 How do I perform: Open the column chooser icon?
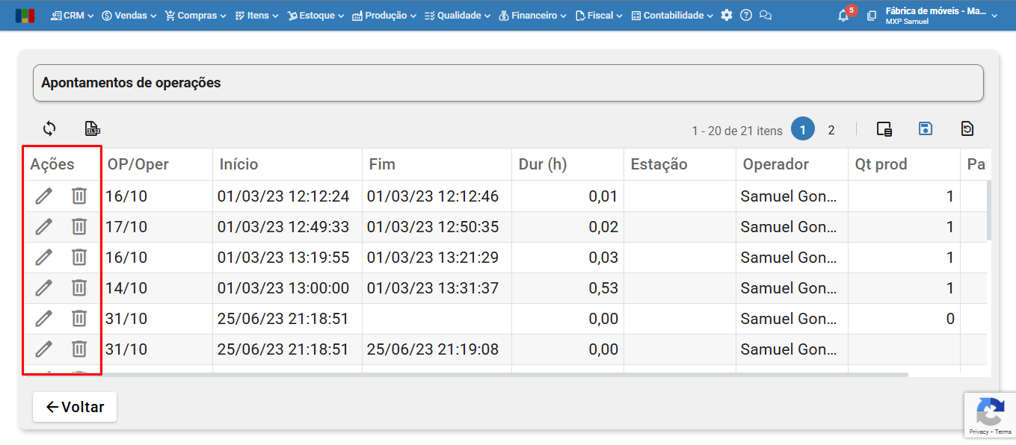pyautogui.click(x=884, y=129)
